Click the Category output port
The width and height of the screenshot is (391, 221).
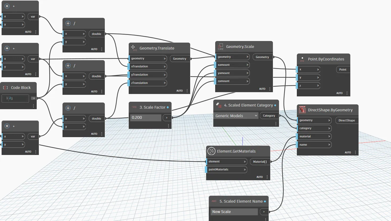point(269,116)
